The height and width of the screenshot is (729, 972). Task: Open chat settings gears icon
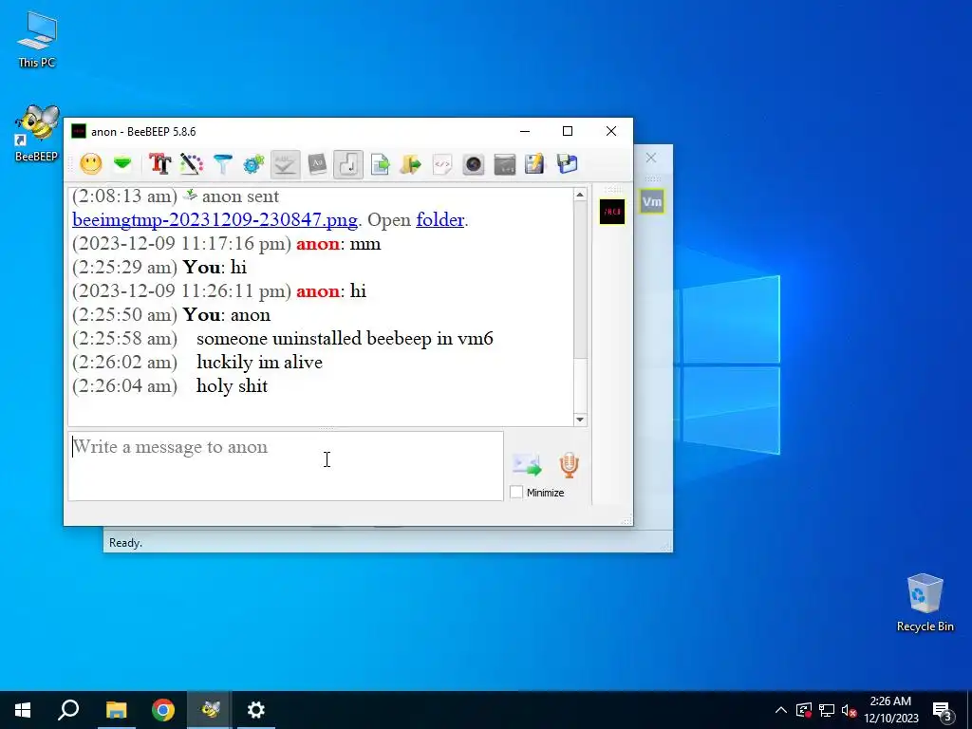click(253, 163)
